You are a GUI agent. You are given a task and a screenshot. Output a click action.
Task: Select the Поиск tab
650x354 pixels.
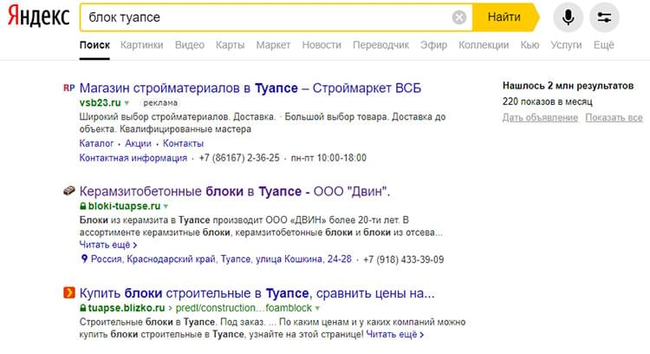(94, 45)
